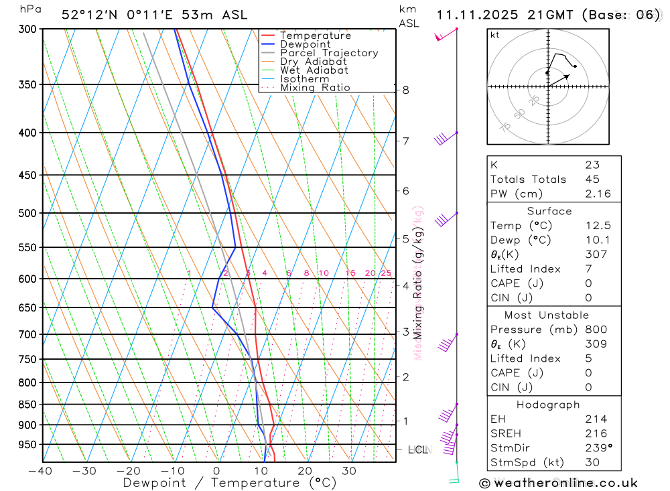Select the Temperature legend entry
Image resolution: width=670 pixels, height=491 pixels.
(x=316, y=36)
